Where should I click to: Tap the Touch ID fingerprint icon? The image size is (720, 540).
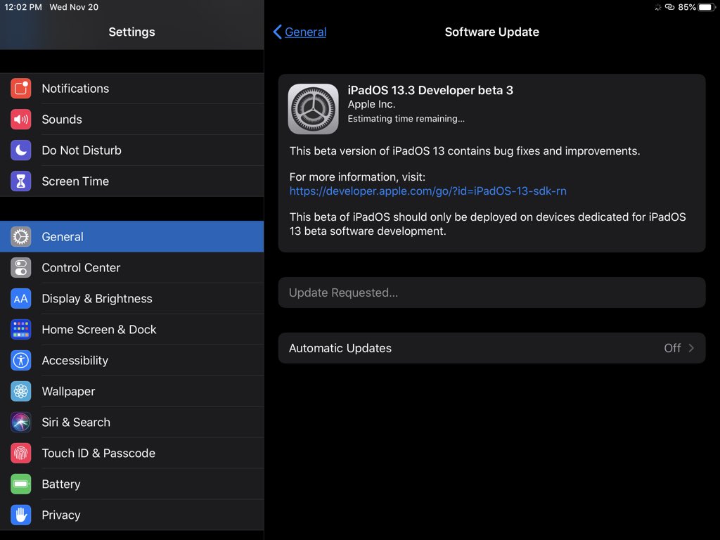coord(21,454)
